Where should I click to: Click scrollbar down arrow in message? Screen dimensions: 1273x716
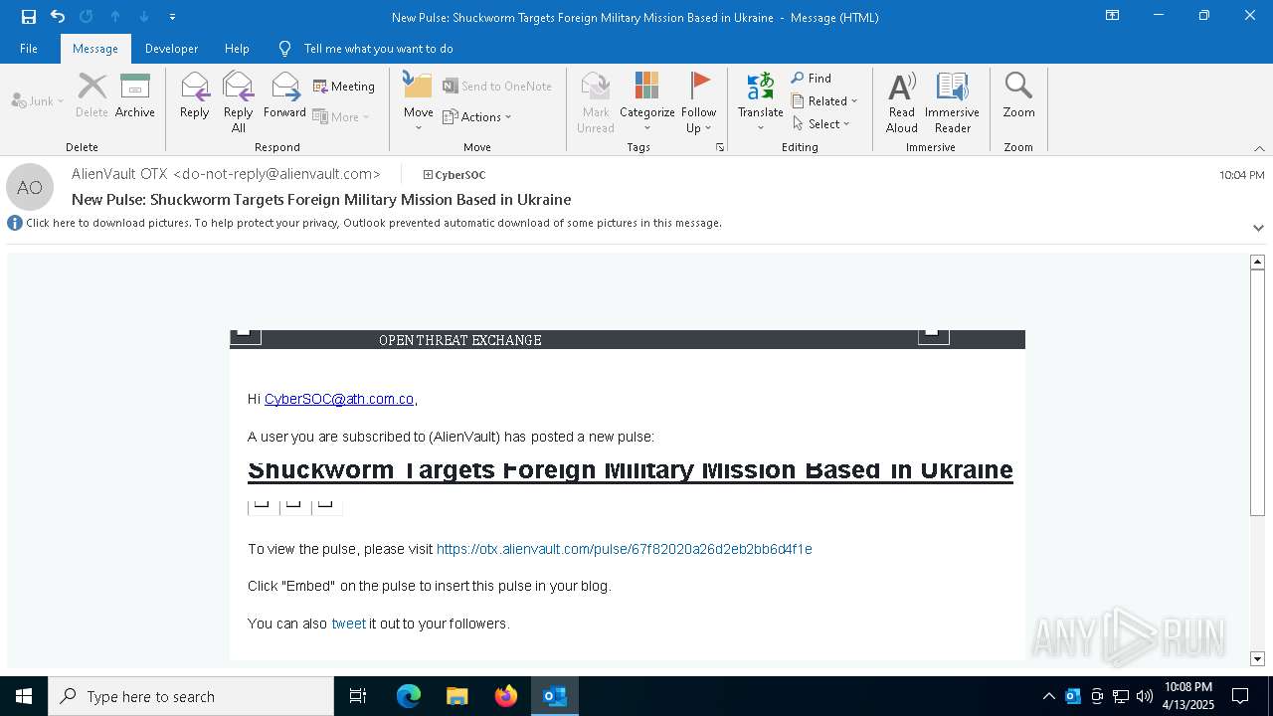coord(1257,658)
